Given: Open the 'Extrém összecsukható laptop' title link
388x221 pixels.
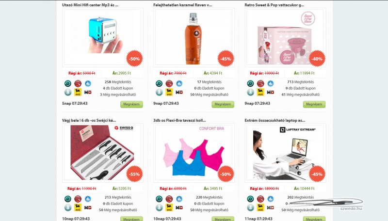Looking at the screenshot, I should [275, 120].
